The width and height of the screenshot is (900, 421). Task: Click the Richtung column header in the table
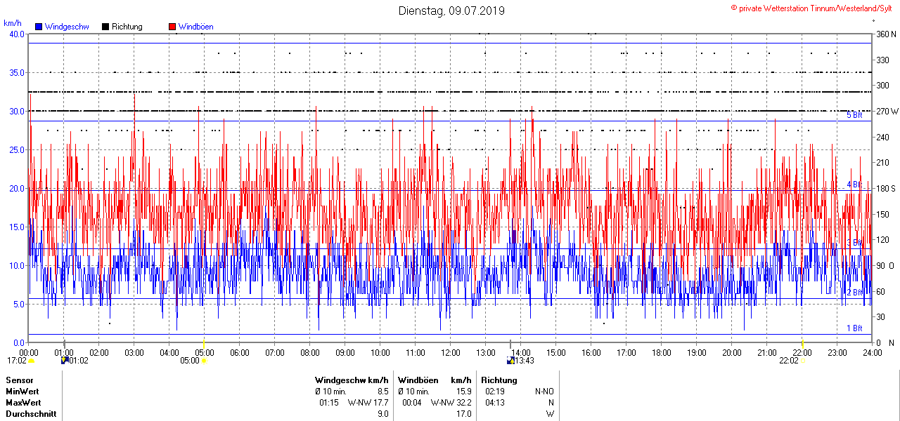click(x=501, y=380)
